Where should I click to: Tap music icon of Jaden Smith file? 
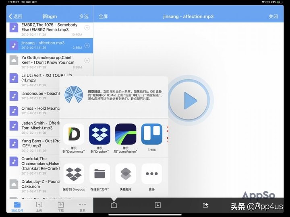coord(14,125)
